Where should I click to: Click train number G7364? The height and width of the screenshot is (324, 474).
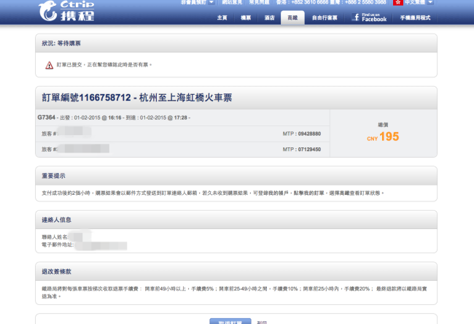[46, 117]
